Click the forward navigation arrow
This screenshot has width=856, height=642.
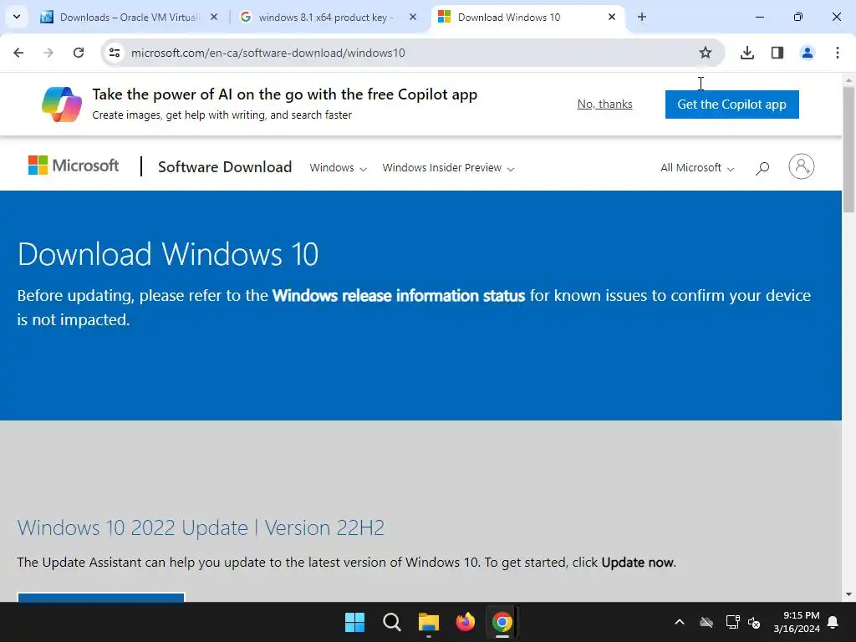(48, 53)
